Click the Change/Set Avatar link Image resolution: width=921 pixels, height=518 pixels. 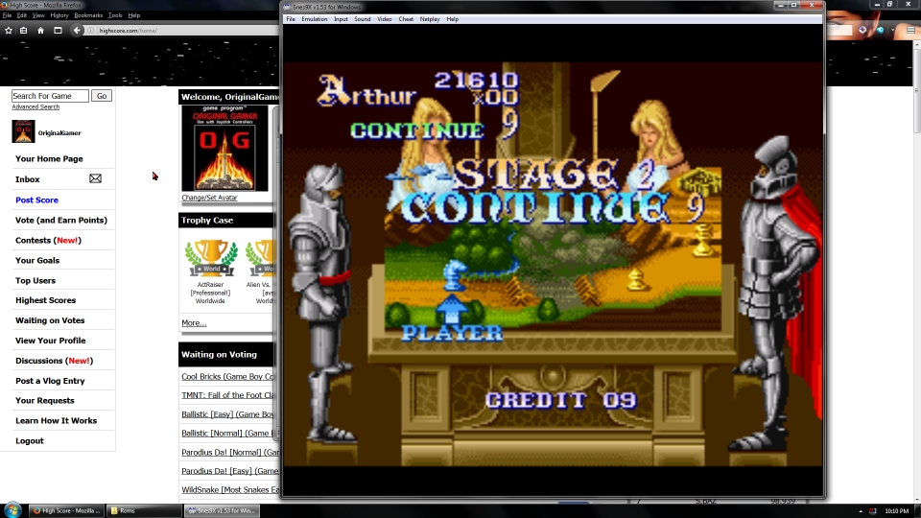point(209,198)
